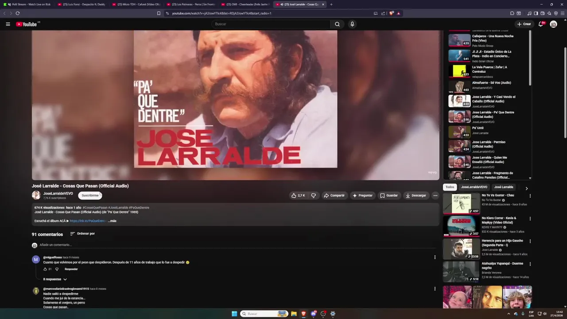Expand the 8 respuestas replies

55,279
